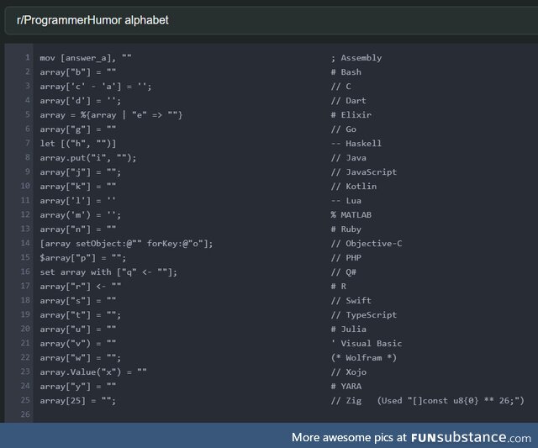Open the FUNsubstance.com link in footer
This screenshot has width=538, height=448.
(471, 437)
